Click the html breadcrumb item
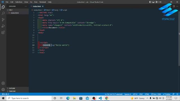Image resolution: width=180 pixels, height=101 pixels. pyautogui.click(x=47, y=10)
